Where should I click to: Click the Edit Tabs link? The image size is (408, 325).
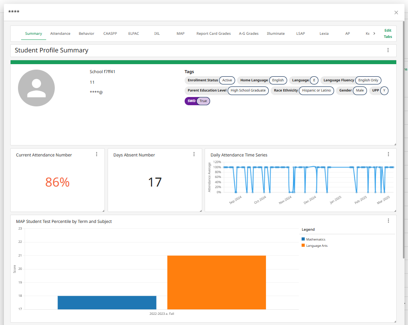pyautogui.click(x=388, y=33)
